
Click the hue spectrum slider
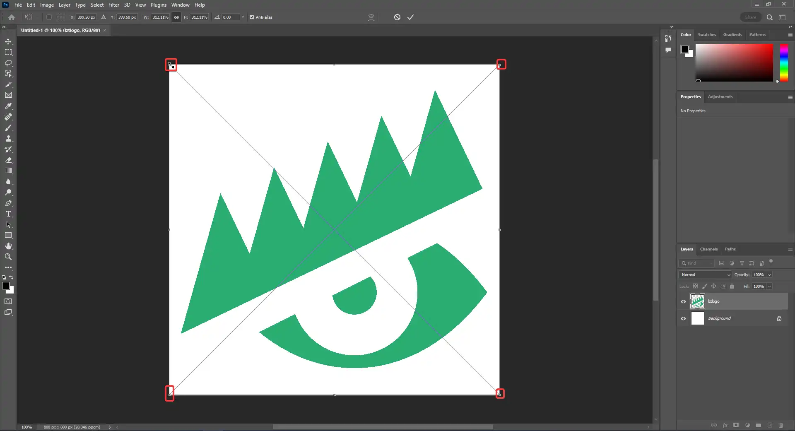784,63
